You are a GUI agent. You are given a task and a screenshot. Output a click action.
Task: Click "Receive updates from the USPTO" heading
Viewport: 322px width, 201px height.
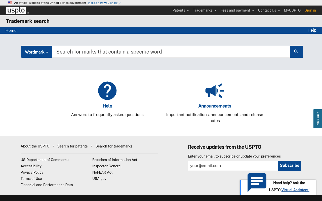tap(225, 147)
